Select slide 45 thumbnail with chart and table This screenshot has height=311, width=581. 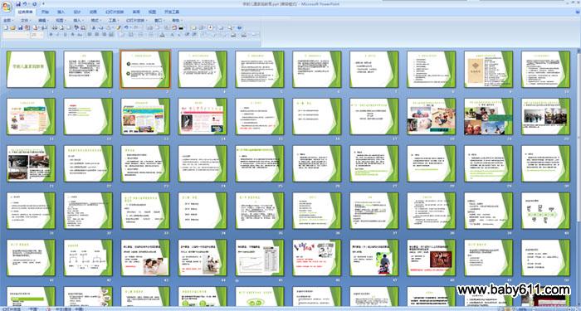tap(259, 257)
